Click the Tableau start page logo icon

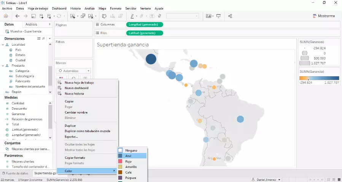[x=6, y=16]
